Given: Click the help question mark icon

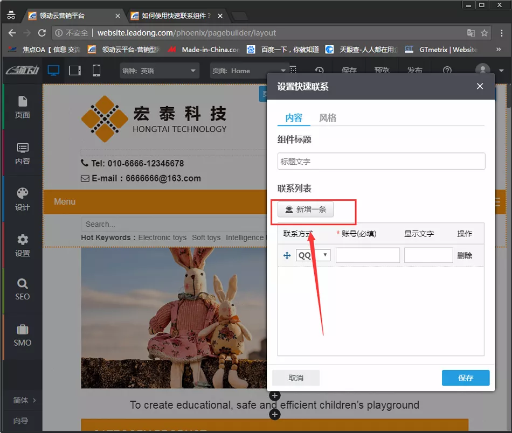Looking at the screenshot, I should click(447, 71).
